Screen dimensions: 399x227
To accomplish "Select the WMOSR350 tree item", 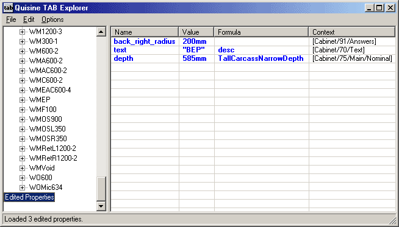I will pos(48,139).
